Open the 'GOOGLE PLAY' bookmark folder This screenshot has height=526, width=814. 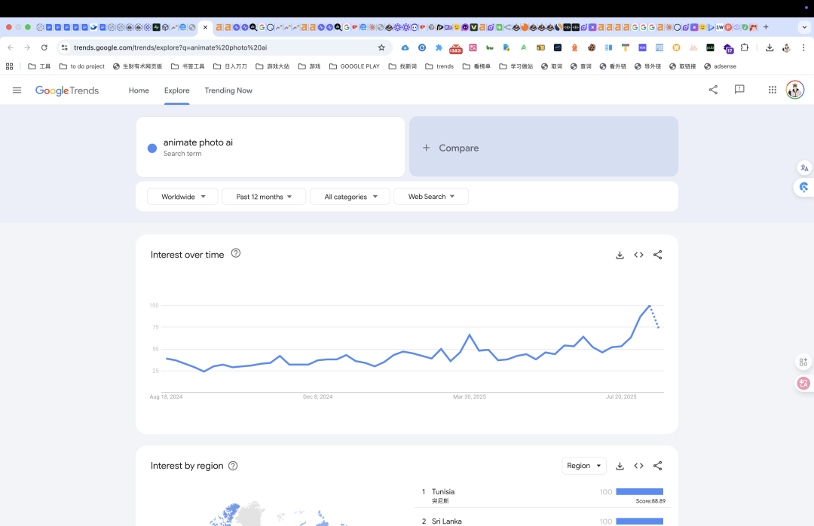tap(354, 66)
